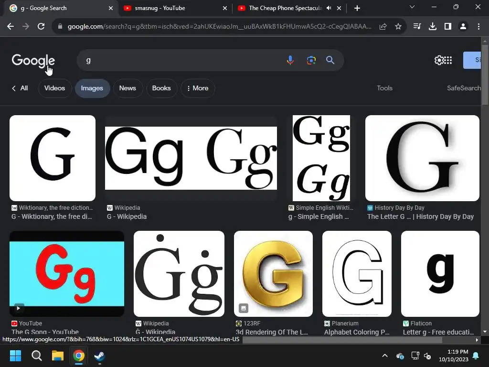Select the News filter
This screenshot has width=489, height=367.
(128, 88)
